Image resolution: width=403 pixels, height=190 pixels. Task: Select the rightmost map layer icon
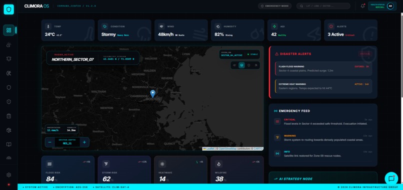click(x=256, y=65)
